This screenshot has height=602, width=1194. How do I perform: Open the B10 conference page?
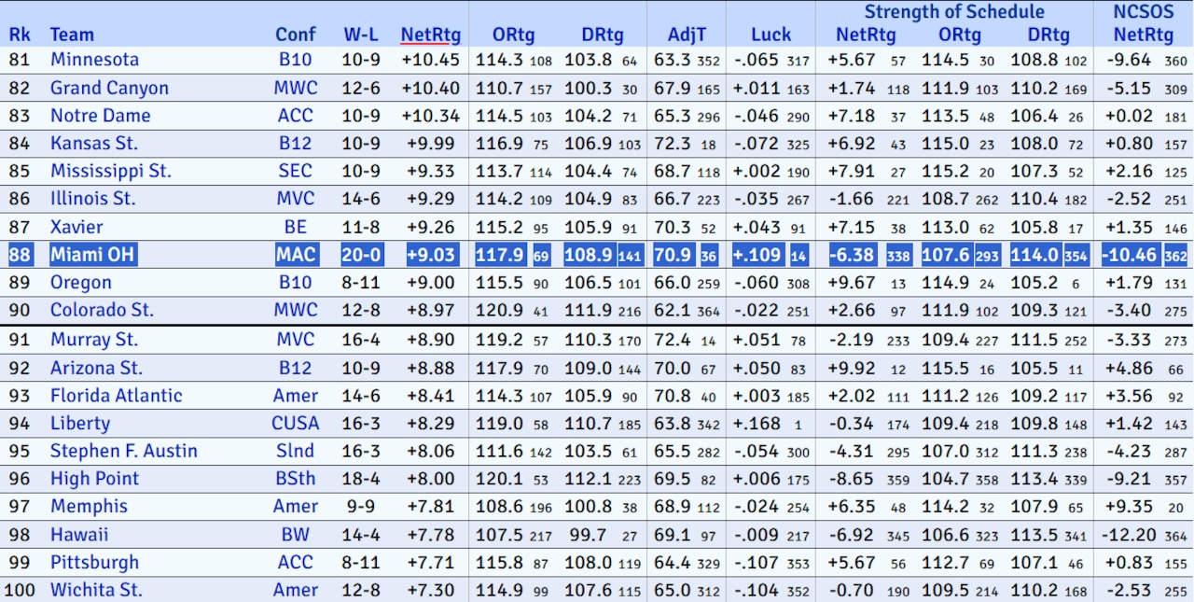tap(296, 58)
